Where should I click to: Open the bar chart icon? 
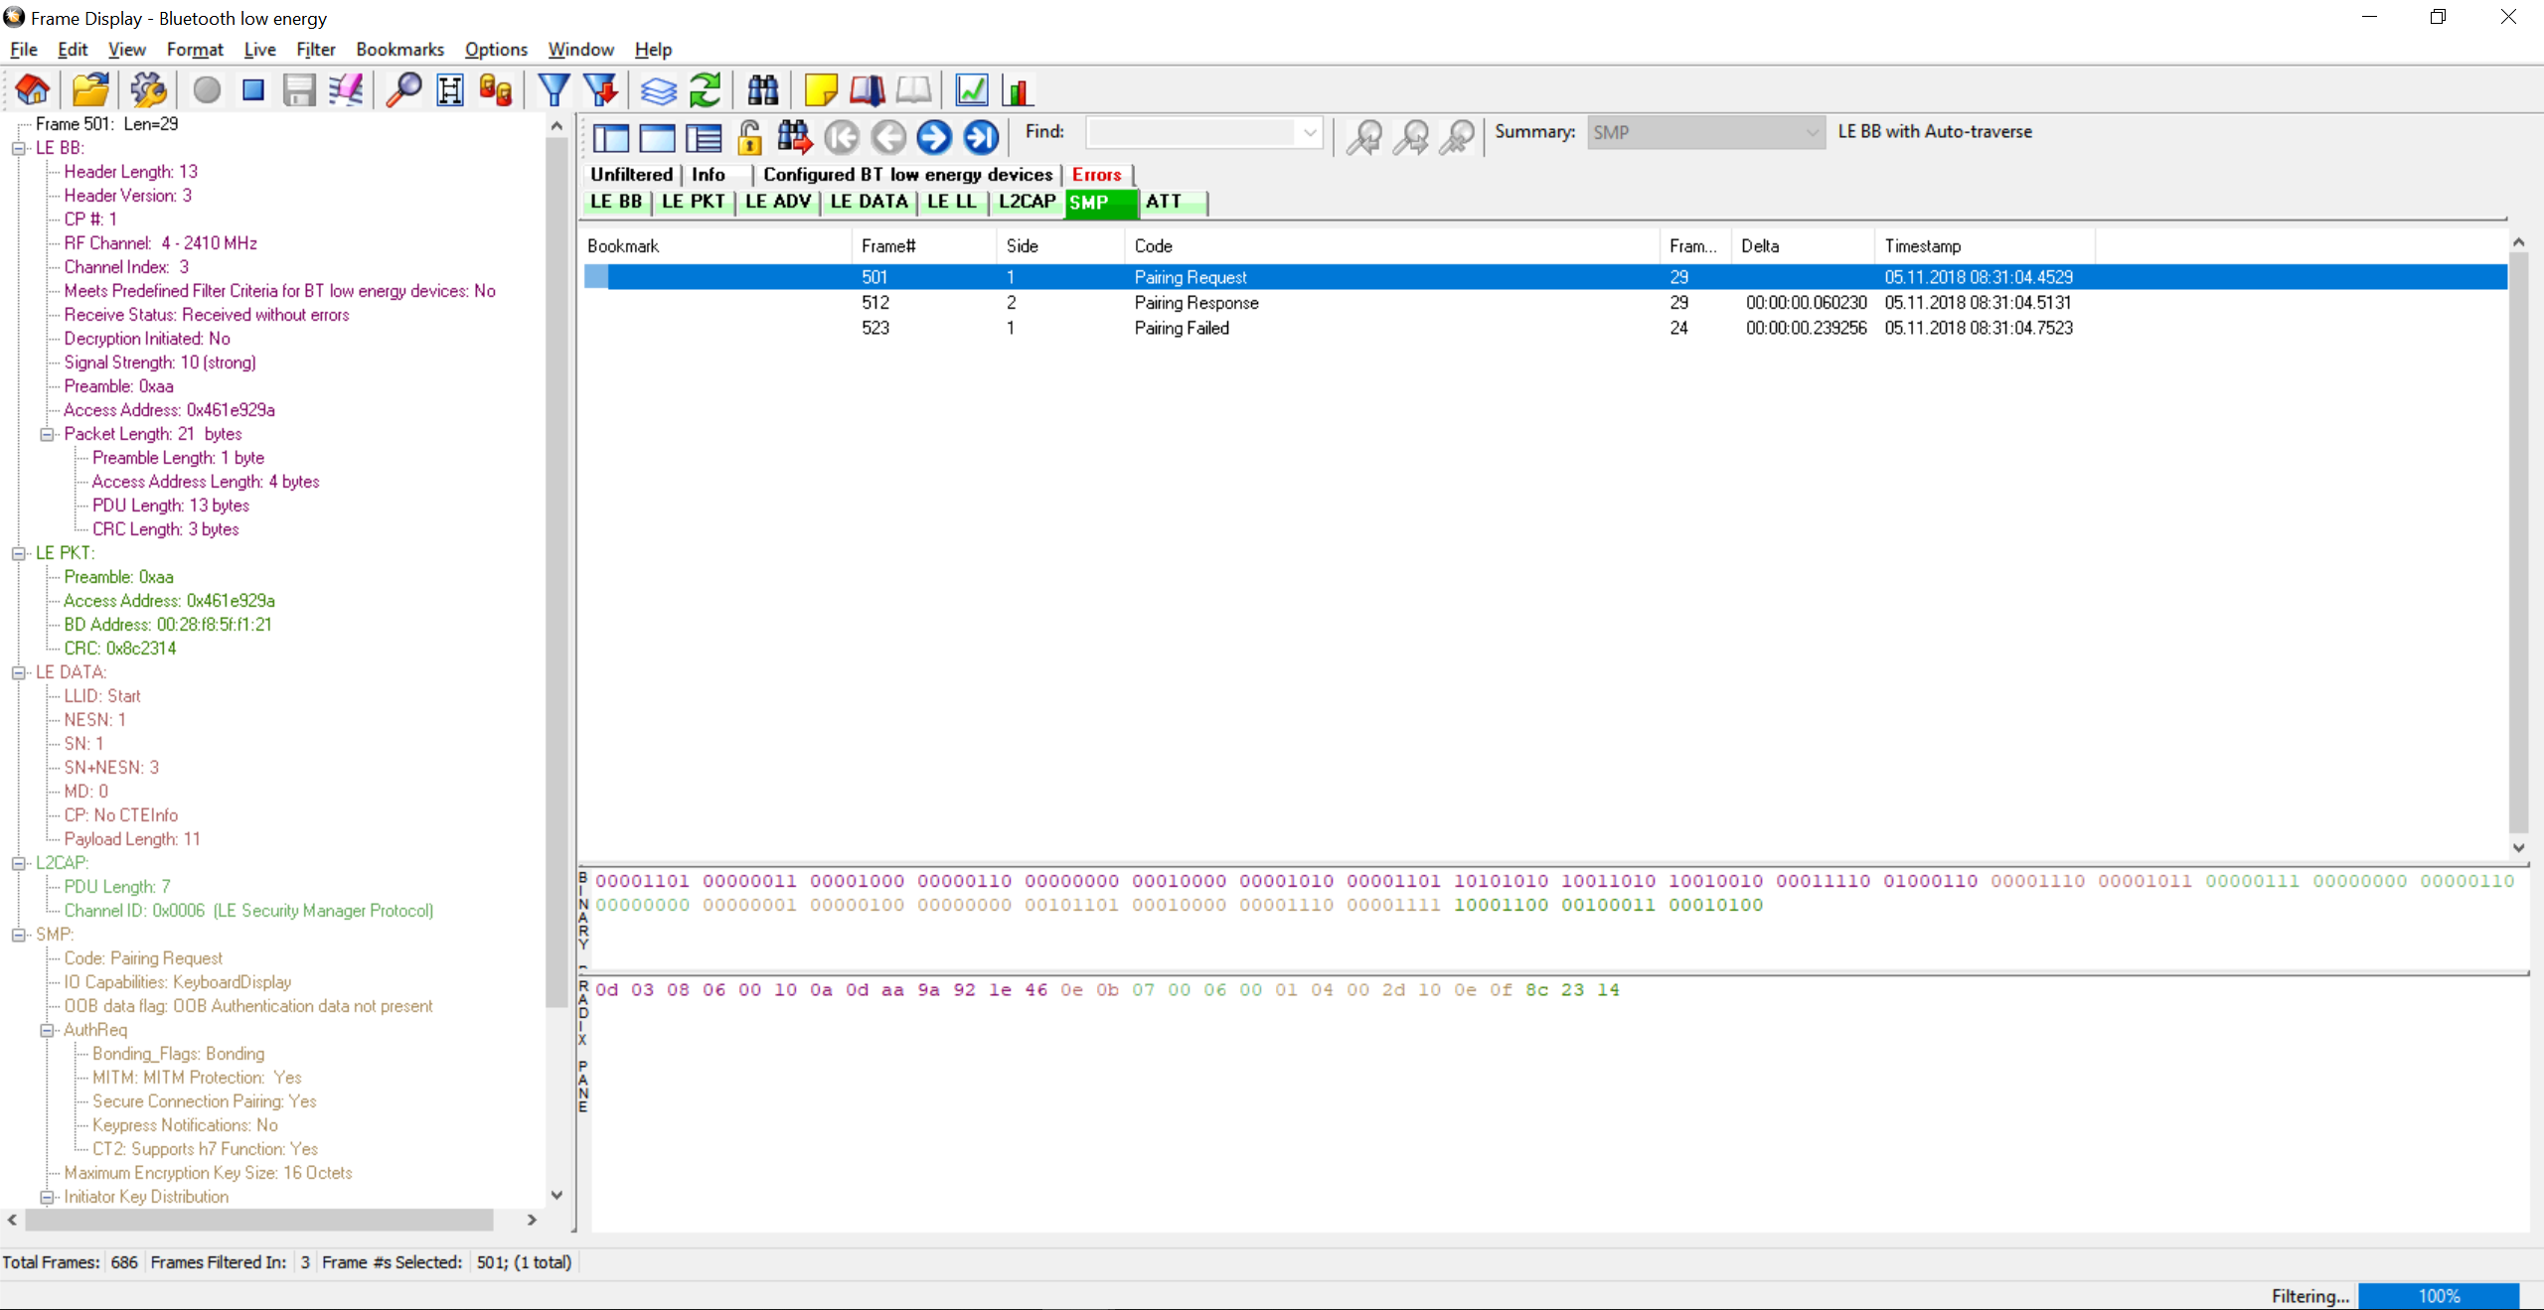coord(1018,90)
